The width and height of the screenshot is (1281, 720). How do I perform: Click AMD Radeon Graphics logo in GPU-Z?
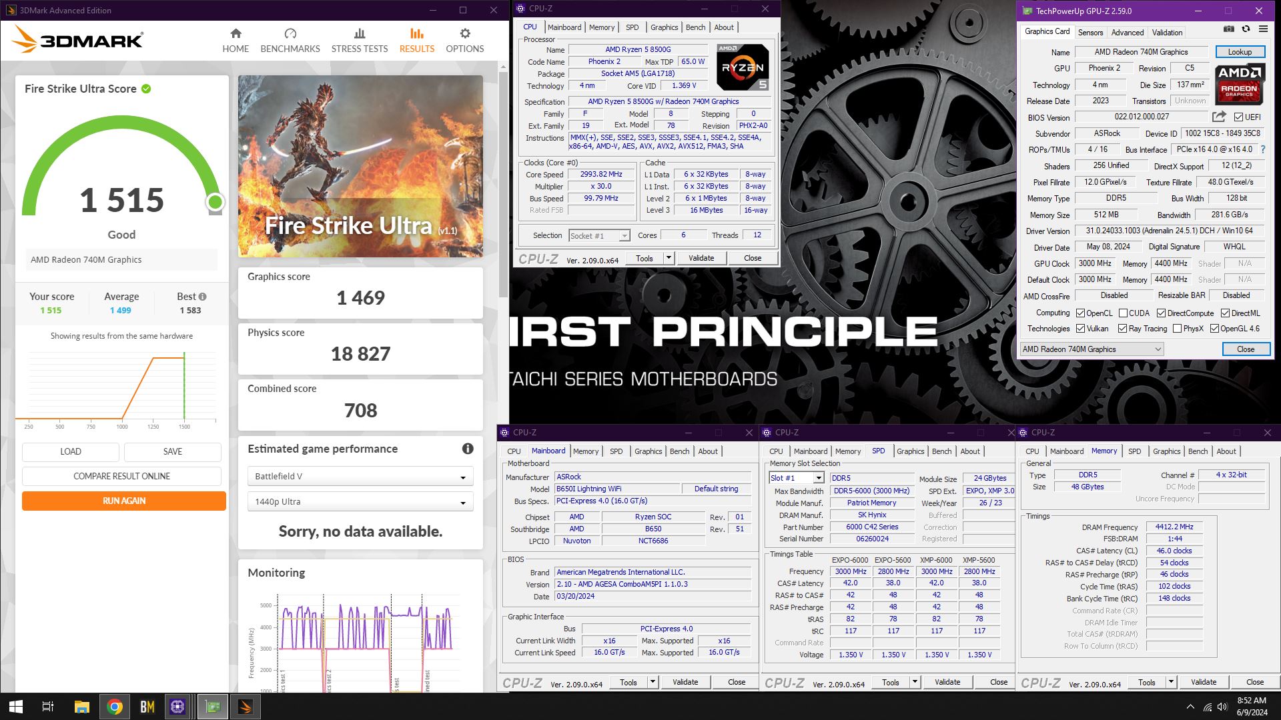point(1240,83)
